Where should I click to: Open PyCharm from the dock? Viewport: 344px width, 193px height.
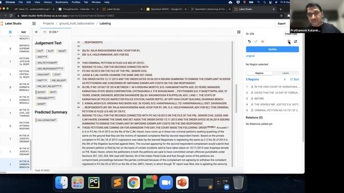[94, 182]
